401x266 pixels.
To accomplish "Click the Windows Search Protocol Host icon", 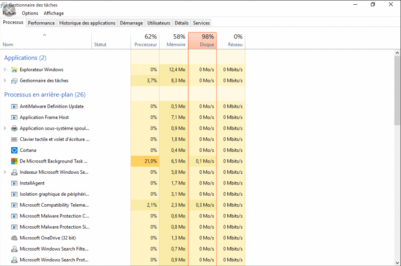I will [x=14, y=260].
